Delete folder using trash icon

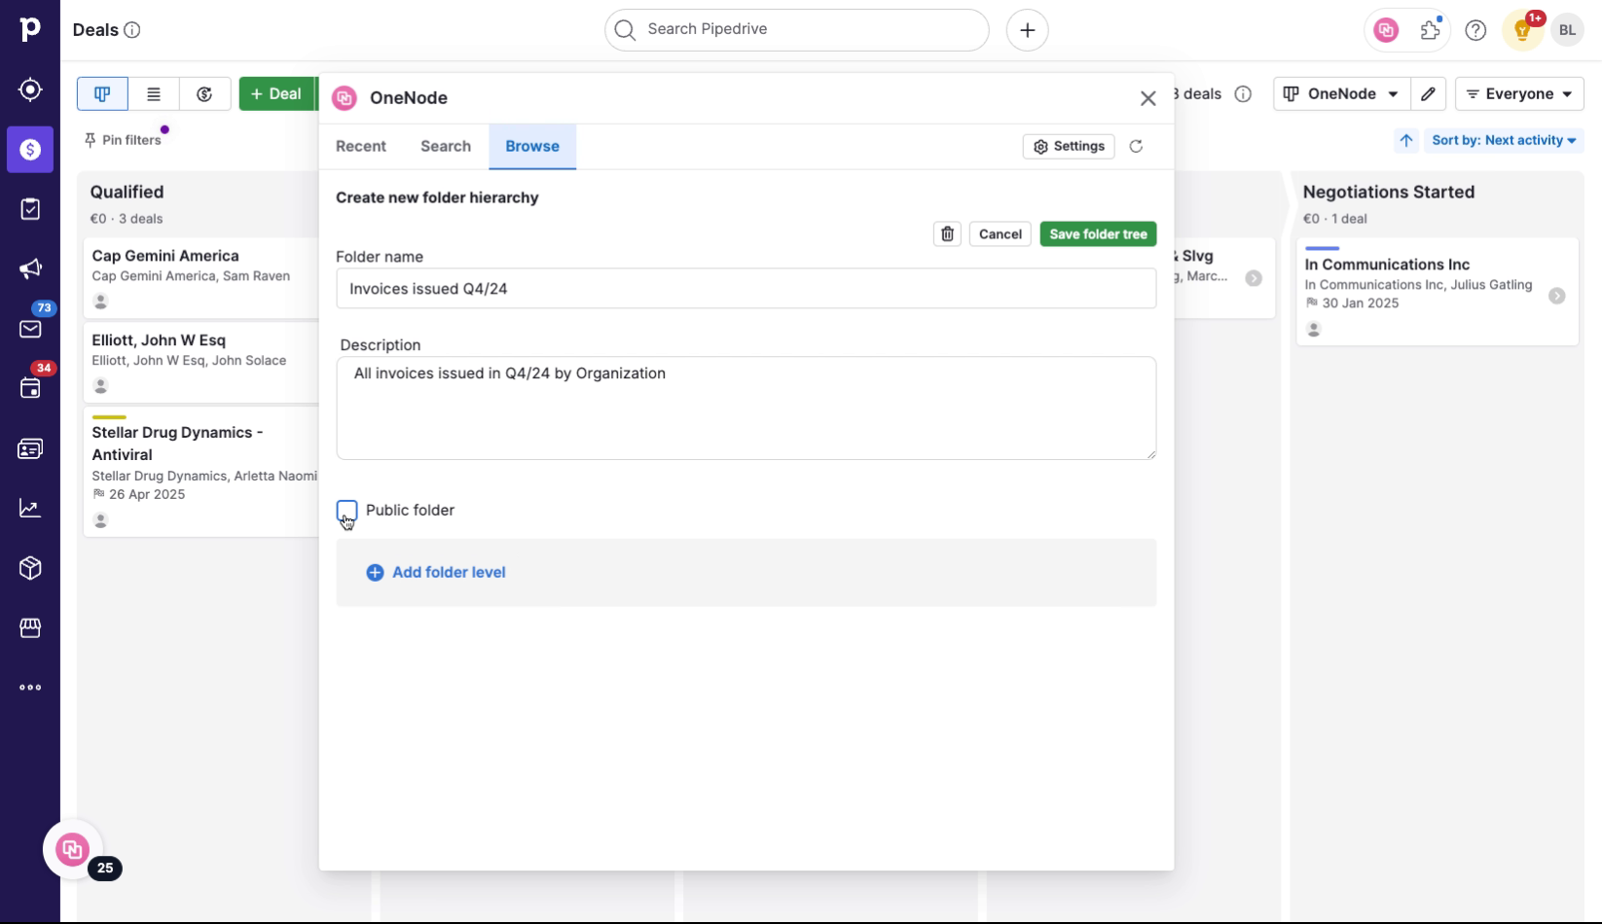click(x=947, y=234)
